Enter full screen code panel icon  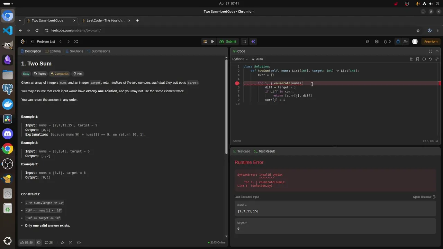tap(431, 51)
